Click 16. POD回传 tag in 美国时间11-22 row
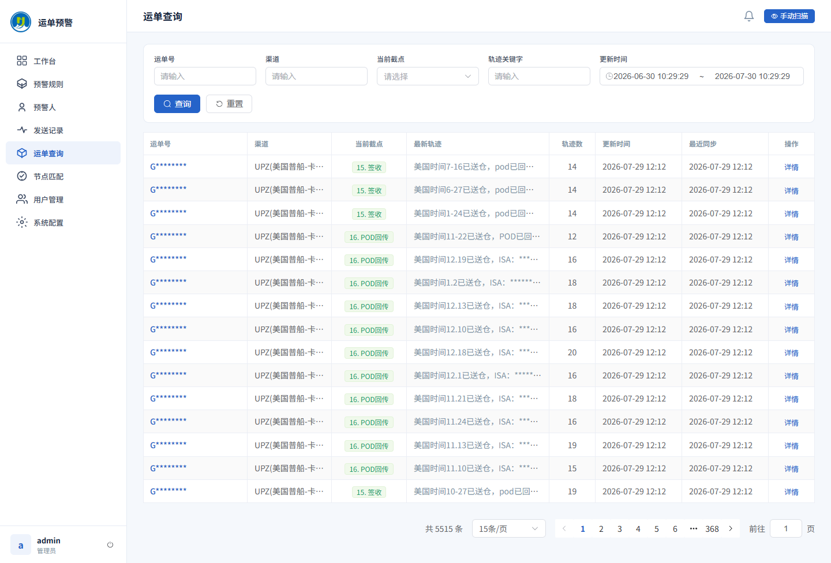 coord(369,237)
